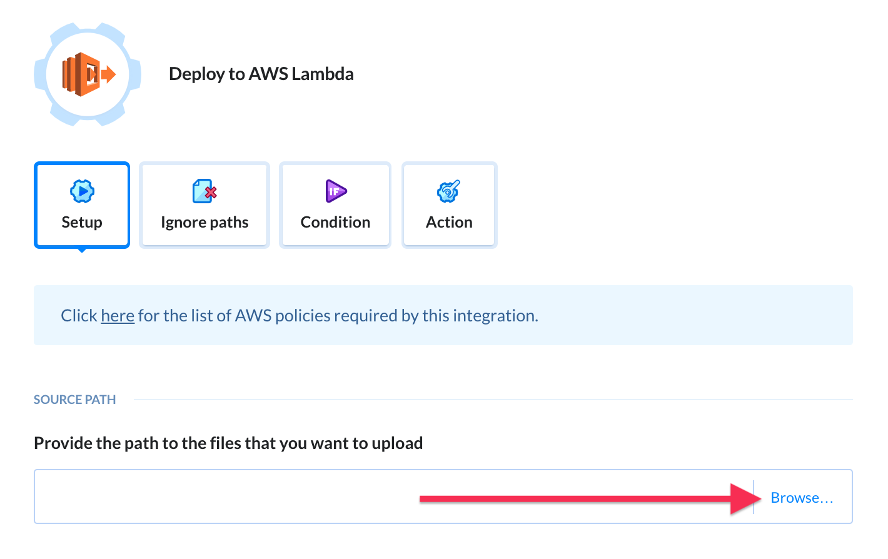This screenshot has width=888, height=559.
Task: Click the Setup gear play icon
Action: [x=82, y=191]
